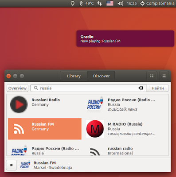176x177 pixels.
Task: Switch to the Library tab
Action: pos(74,76)
